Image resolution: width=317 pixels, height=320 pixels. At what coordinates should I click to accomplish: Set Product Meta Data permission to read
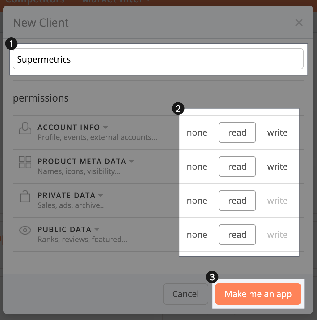(x=237, y=166)
